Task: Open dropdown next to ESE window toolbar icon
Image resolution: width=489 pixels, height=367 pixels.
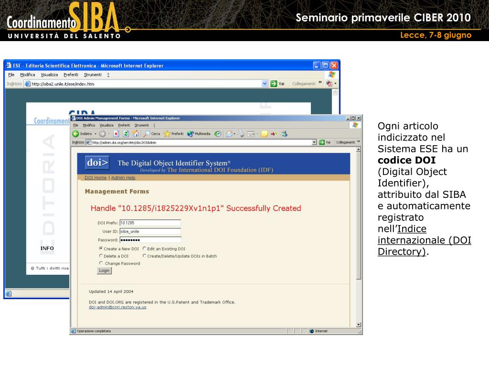Action: (335, 84)
